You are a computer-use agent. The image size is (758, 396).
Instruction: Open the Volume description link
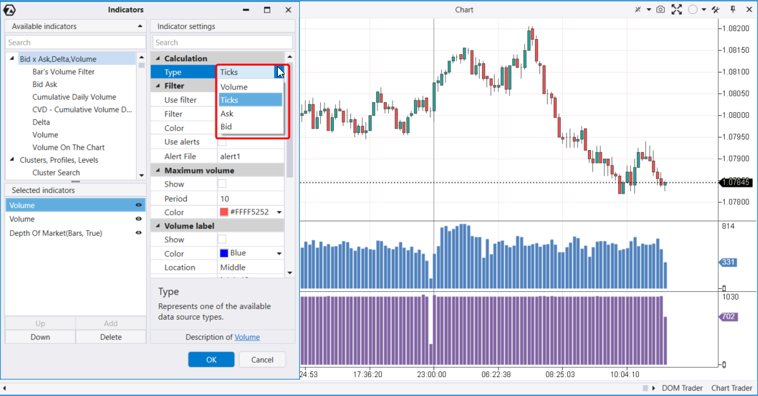[247, 337]
